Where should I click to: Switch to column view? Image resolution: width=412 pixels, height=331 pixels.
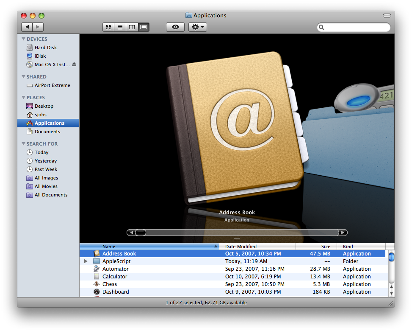click(x=132, y=27)
